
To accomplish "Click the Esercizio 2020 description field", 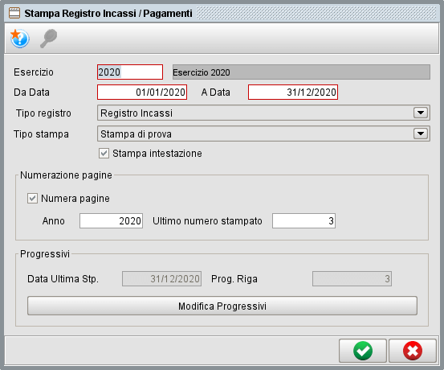I will 301,72.
